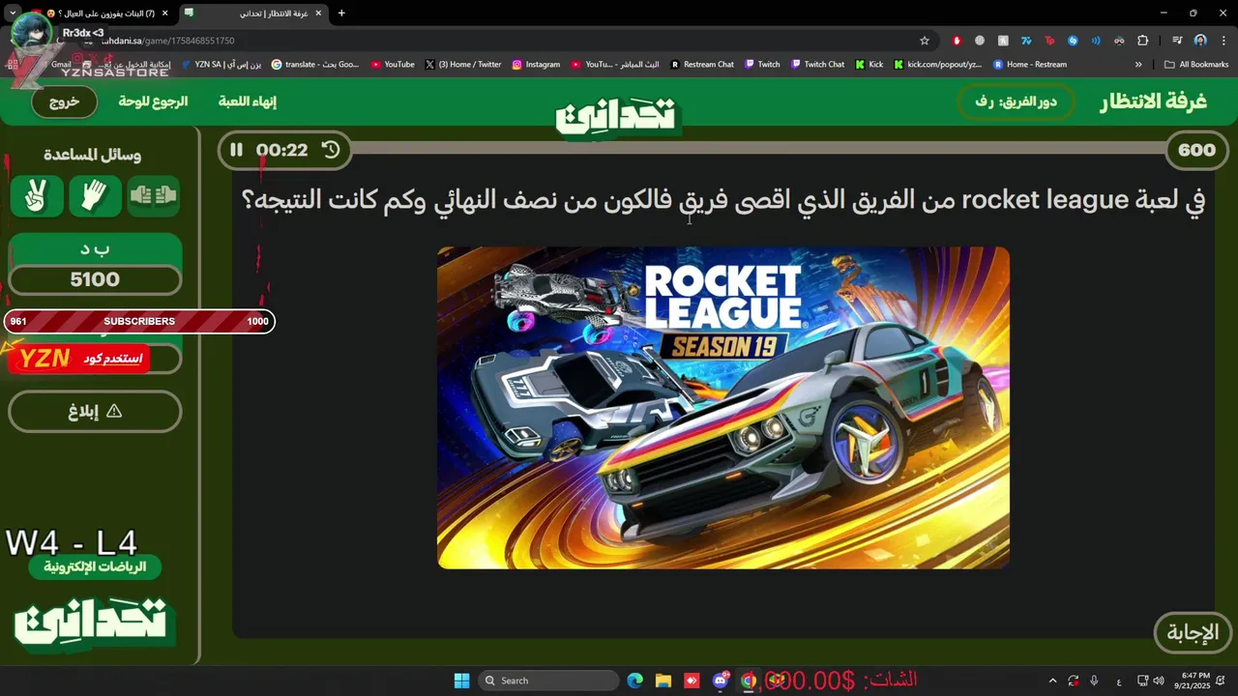Open the network icon in system tray
Viewport: 1238px width, 696px height.
(x=1142, y=681)
